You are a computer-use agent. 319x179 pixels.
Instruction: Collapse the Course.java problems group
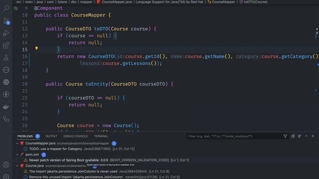[x=17, y=166]
